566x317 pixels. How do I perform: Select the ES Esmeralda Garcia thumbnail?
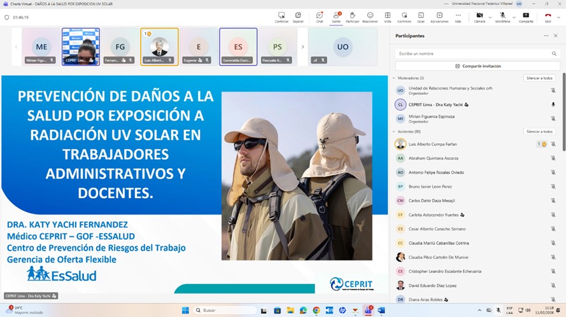pos(238,47)
